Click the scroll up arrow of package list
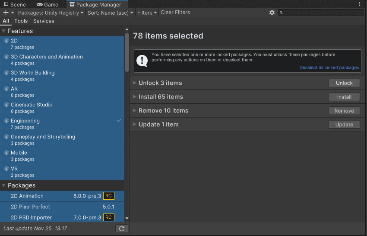Screen dimensions: 367x236 point(127,29)
